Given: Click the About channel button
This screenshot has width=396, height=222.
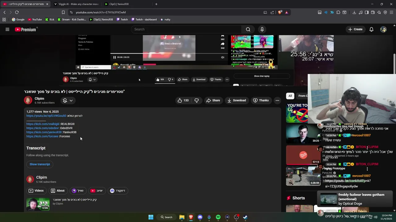Looking at the screenshot, I should [58, 191].
